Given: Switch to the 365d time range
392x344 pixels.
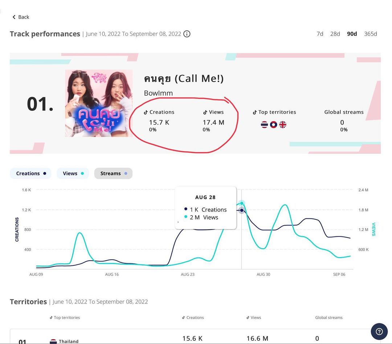Looking at the screenshot, I should (x=370, y=34).
